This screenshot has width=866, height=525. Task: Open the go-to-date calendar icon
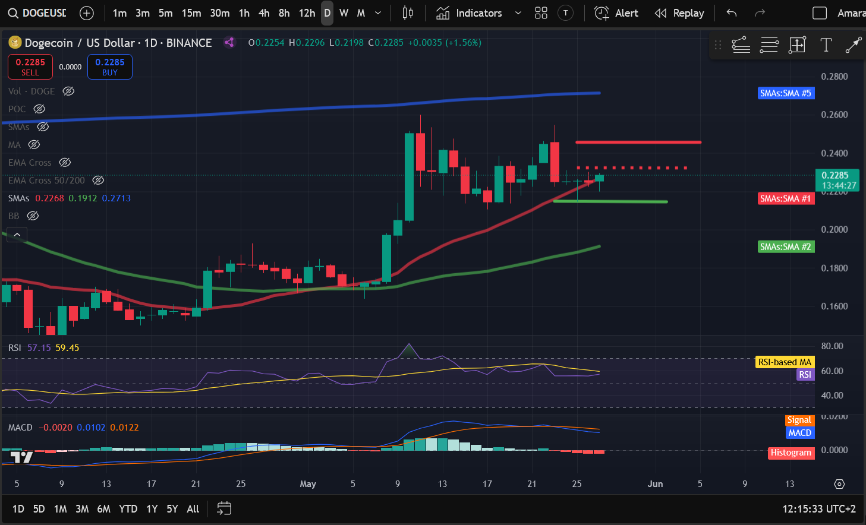224,508
